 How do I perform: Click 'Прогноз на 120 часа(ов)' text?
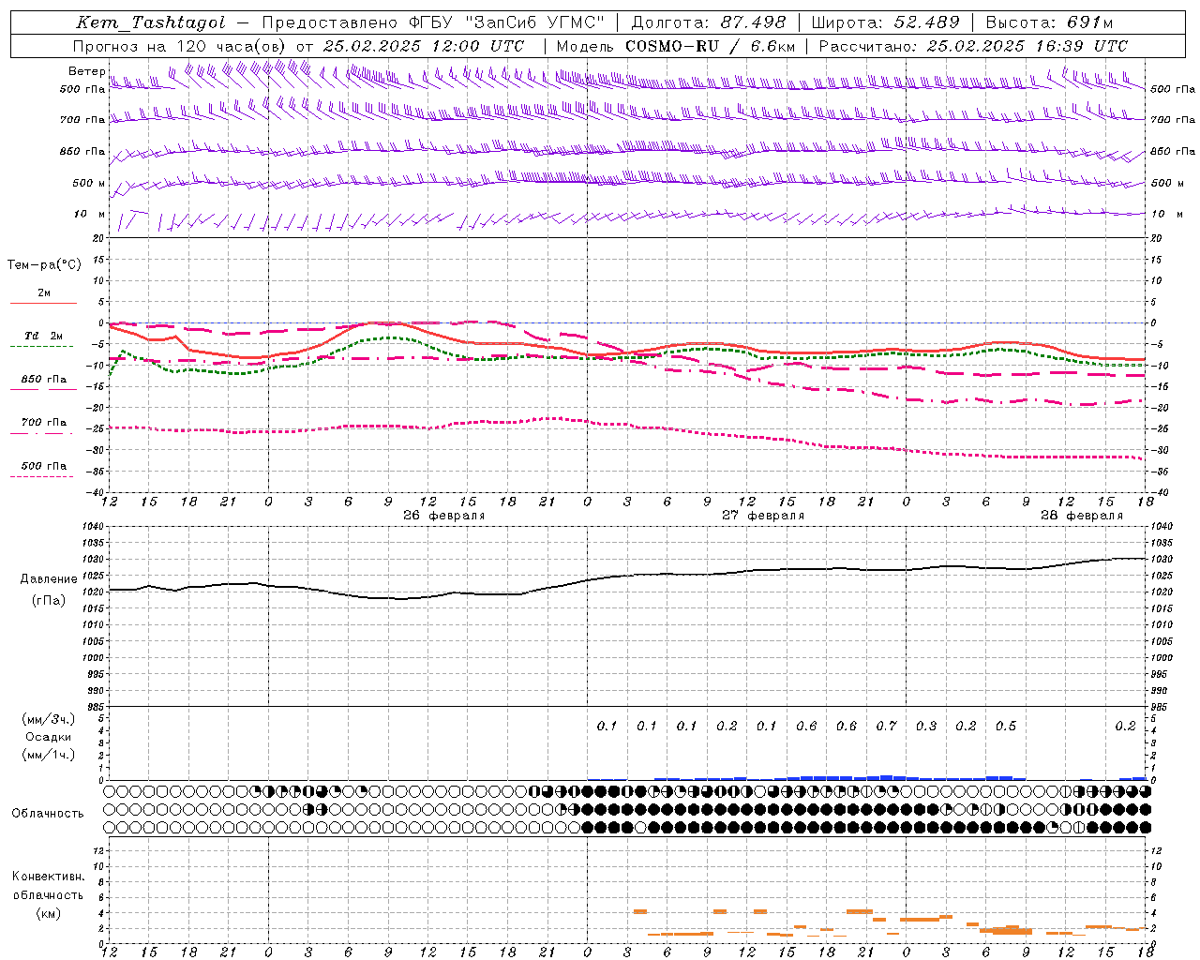coord(181,46)
